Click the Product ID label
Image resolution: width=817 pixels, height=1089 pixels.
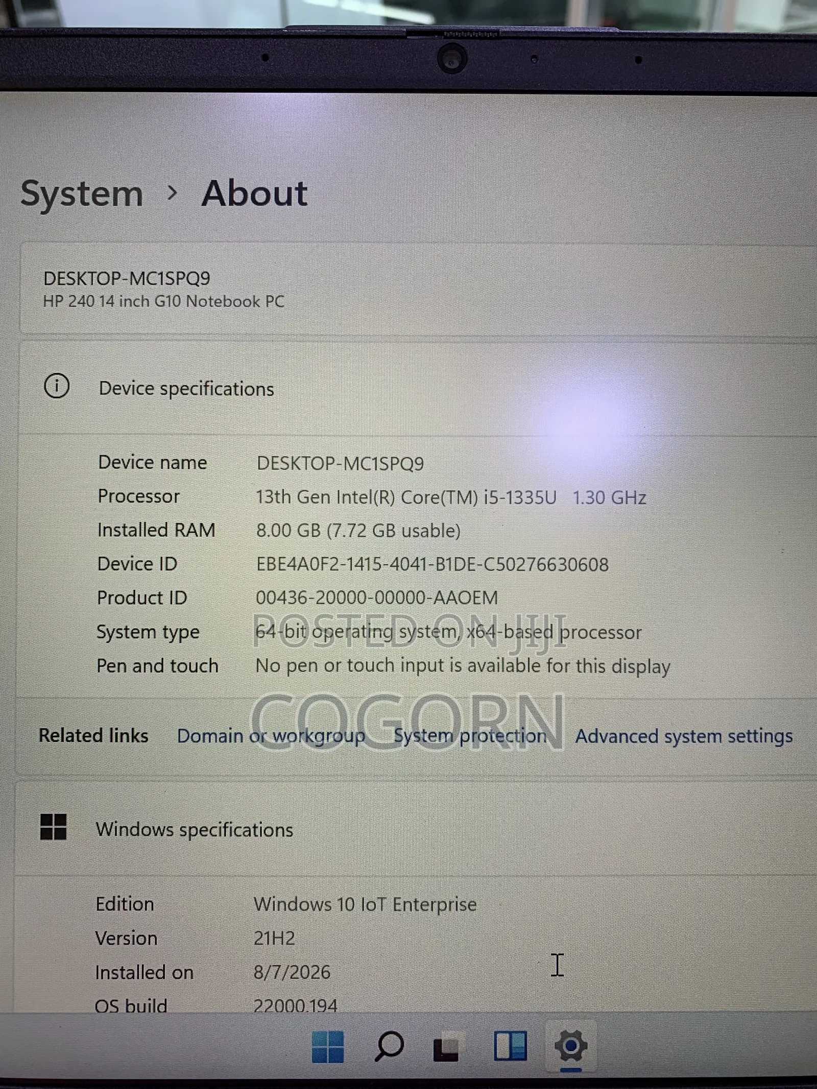pyautogui.click(x=142, y=598)
